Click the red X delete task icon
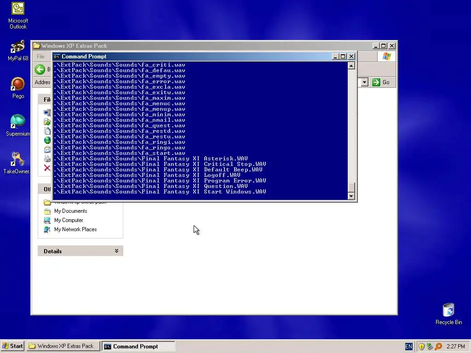471x353 pixels. (47, 168)
